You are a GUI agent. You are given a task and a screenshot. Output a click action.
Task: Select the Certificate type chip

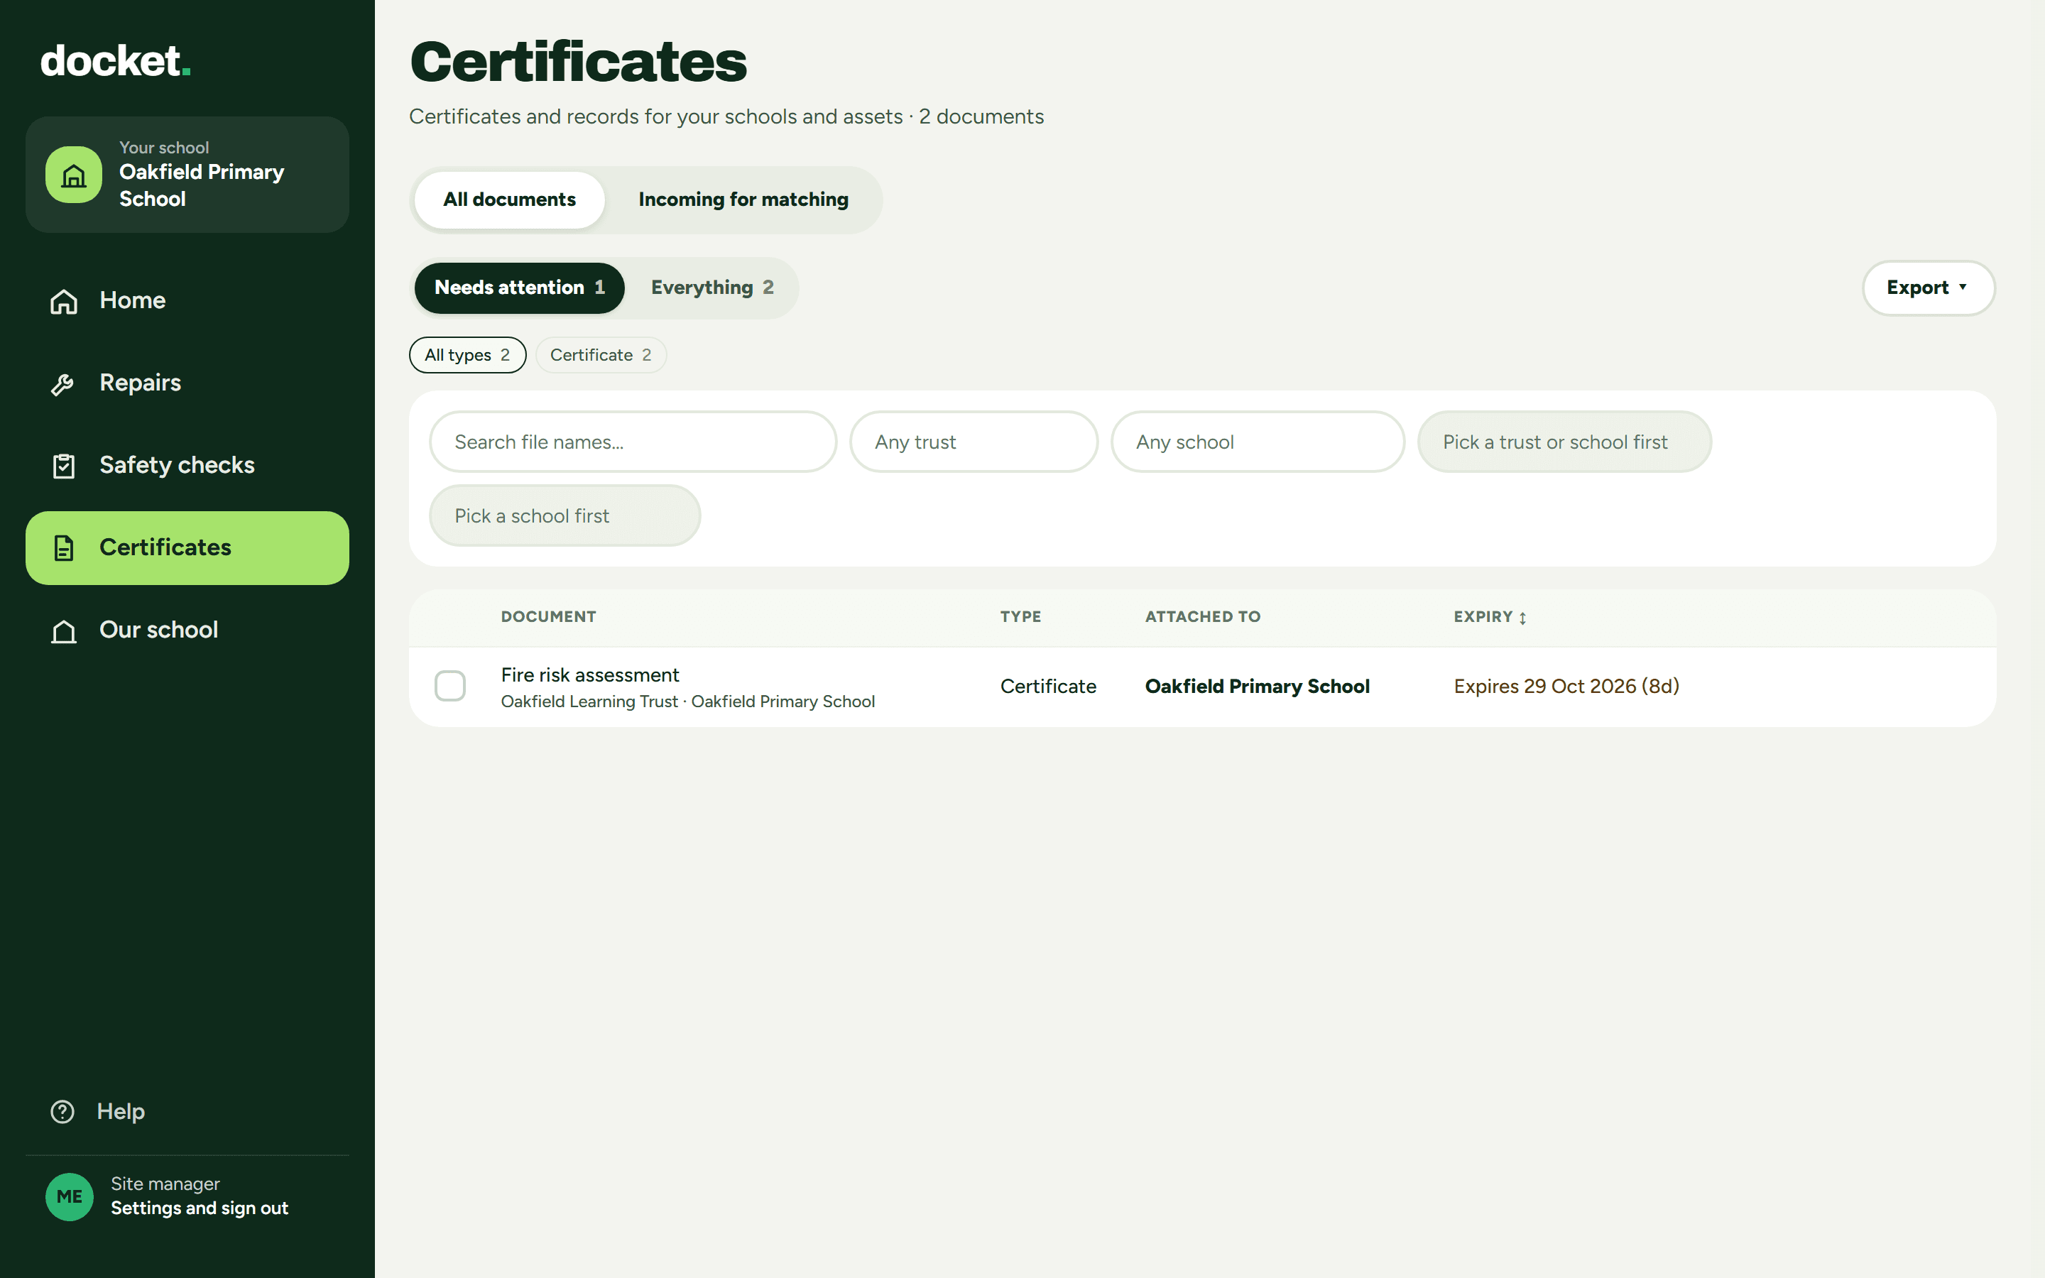click(601, 355)
